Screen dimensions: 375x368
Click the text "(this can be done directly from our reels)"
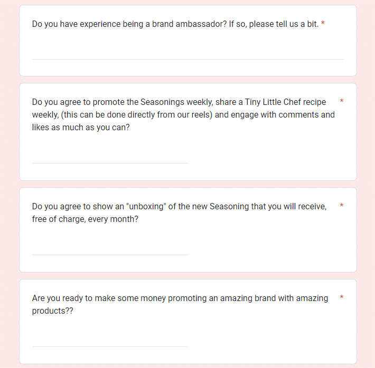137,115
